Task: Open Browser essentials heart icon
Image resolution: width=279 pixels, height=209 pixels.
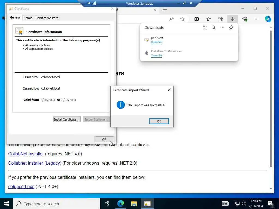Action: point(245,19)
